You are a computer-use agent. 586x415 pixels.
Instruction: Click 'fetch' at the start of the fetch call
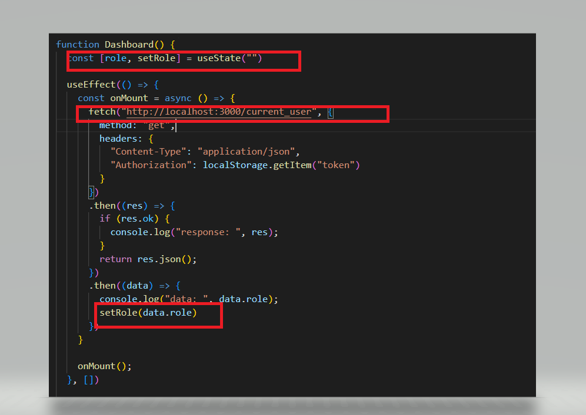point(102,112)
